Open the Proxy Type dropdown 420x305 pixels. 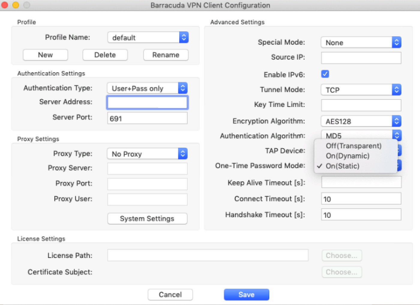pyautogui.click(x=147, y=154)
